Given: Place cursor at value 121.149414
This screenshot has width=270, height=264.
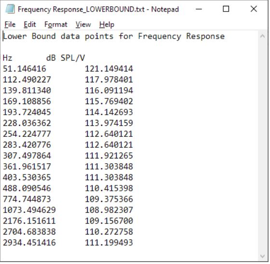Looking at the screenshot, I should pyautogui.click(x=109, y=69).
